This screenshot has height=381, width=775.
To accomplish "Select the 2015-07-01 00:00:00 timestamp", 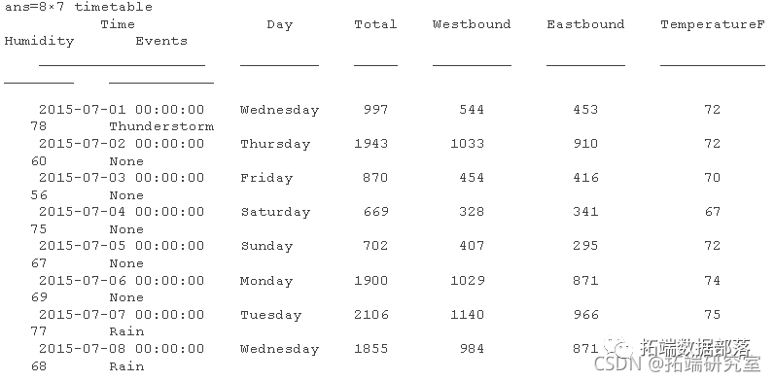I will click(x=122, y=109).
